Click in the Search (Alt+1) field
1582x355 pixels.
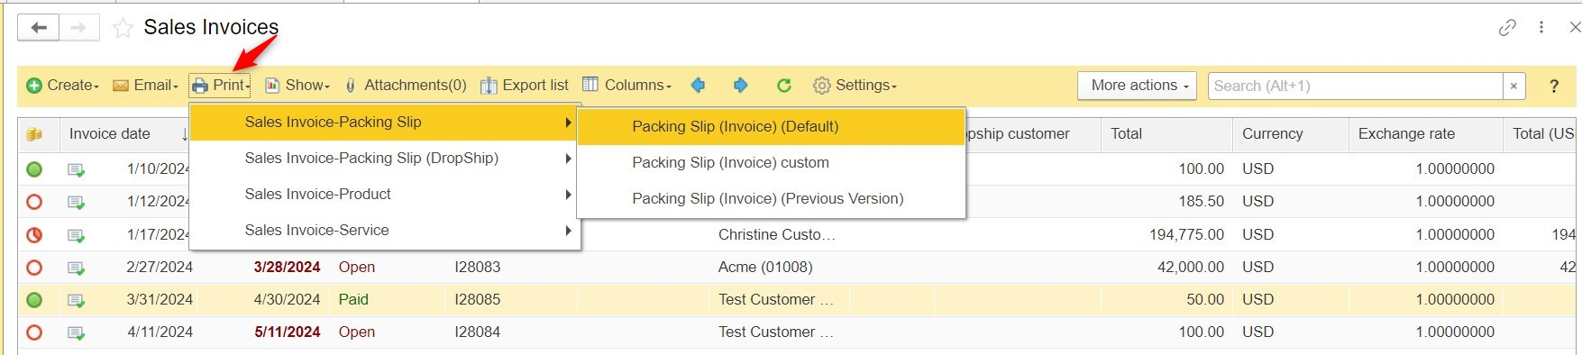[1355, 86]
